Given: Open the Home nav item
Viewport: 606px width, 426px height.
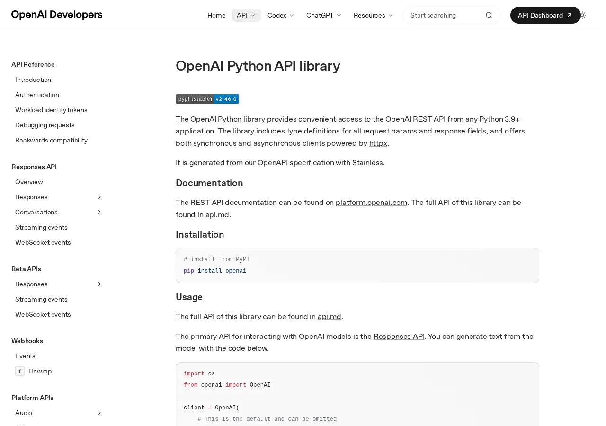Looking at the screenshot, I should coord(216,15).
